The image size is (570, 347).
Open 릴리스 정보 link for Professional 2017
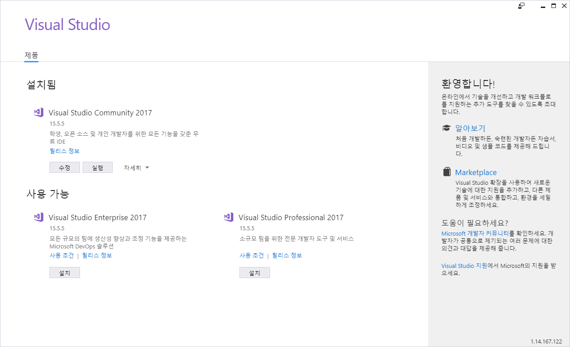click(287, 255)
